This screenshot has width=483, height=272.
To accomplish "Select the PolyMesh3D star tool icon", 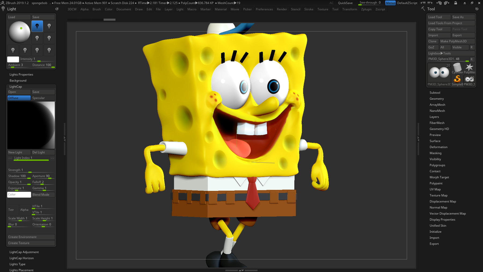I will point(470,67).
